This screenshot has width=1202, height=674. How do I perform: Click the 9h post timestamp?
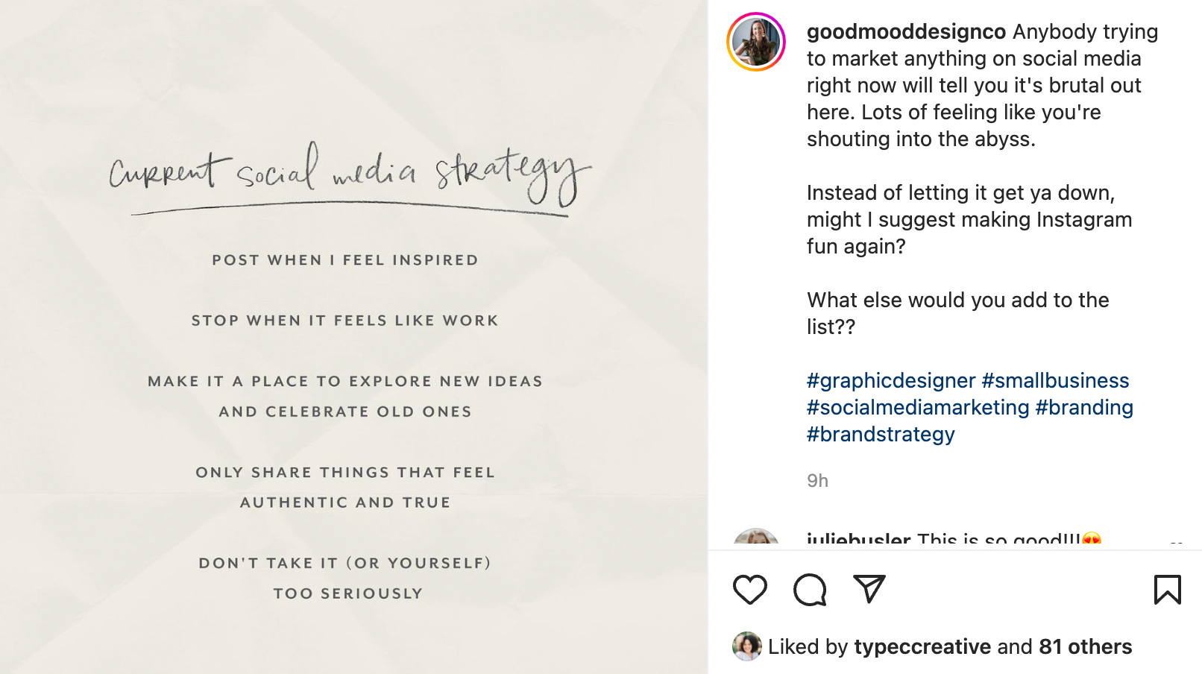point(816,481)
